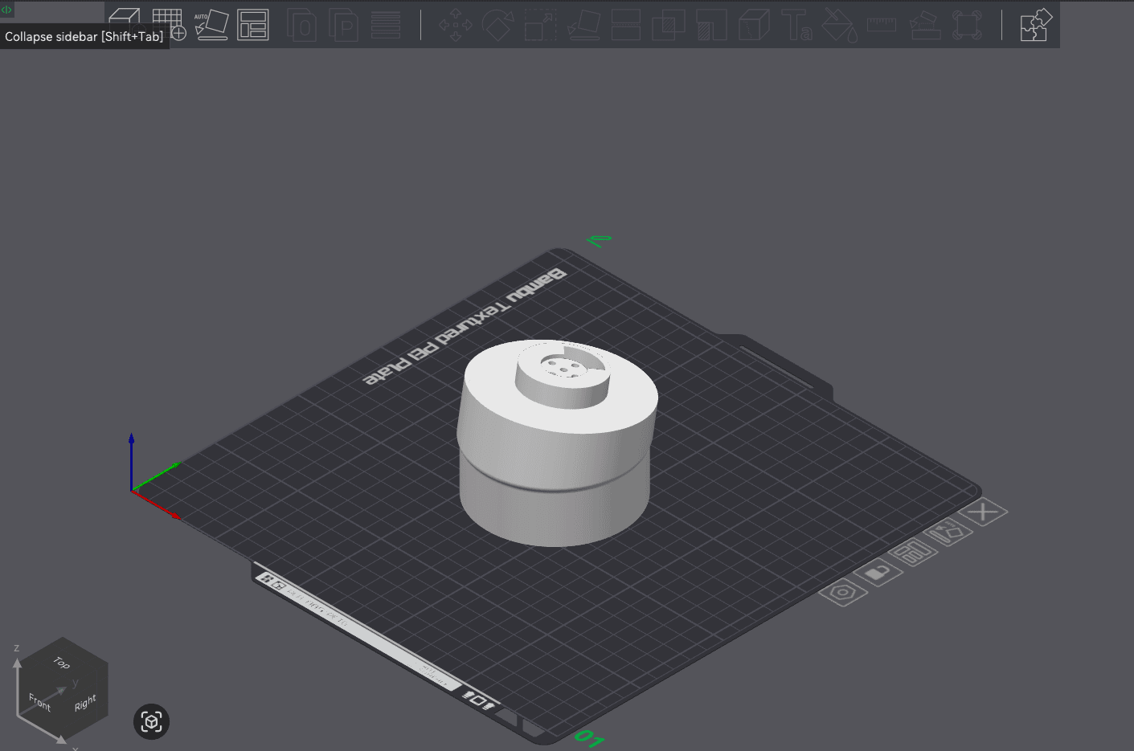Select the Measure tool
This screenshot has height=751, width=1134.
(882, 25)
